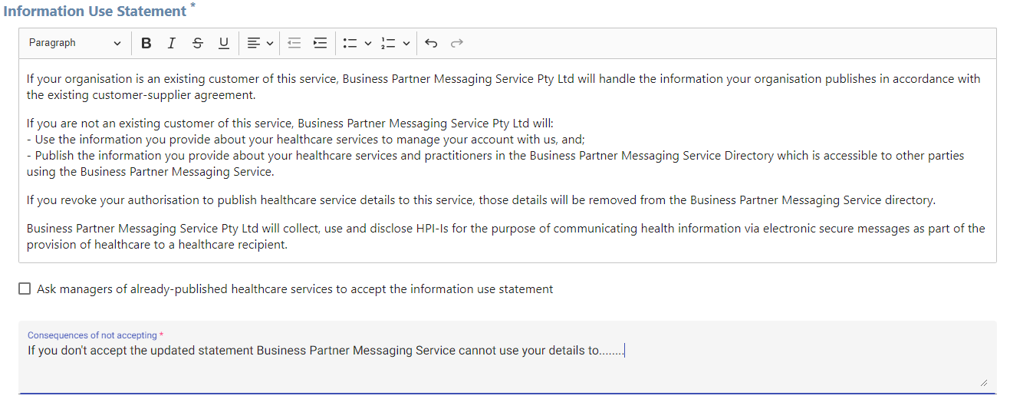Click into Consequences of not accepting field

[x=507, y=358]
